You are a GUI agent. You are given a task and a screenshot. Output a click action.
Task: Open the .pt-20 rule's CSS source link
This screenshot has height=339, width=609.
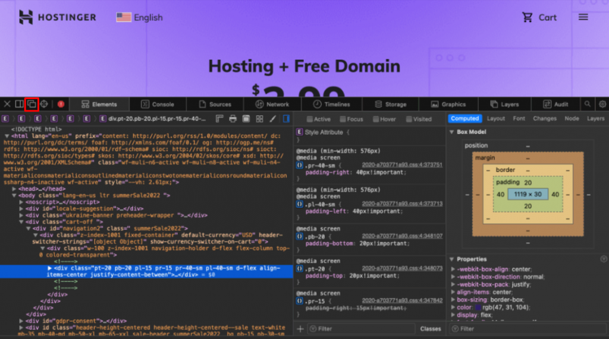(402, 268)
